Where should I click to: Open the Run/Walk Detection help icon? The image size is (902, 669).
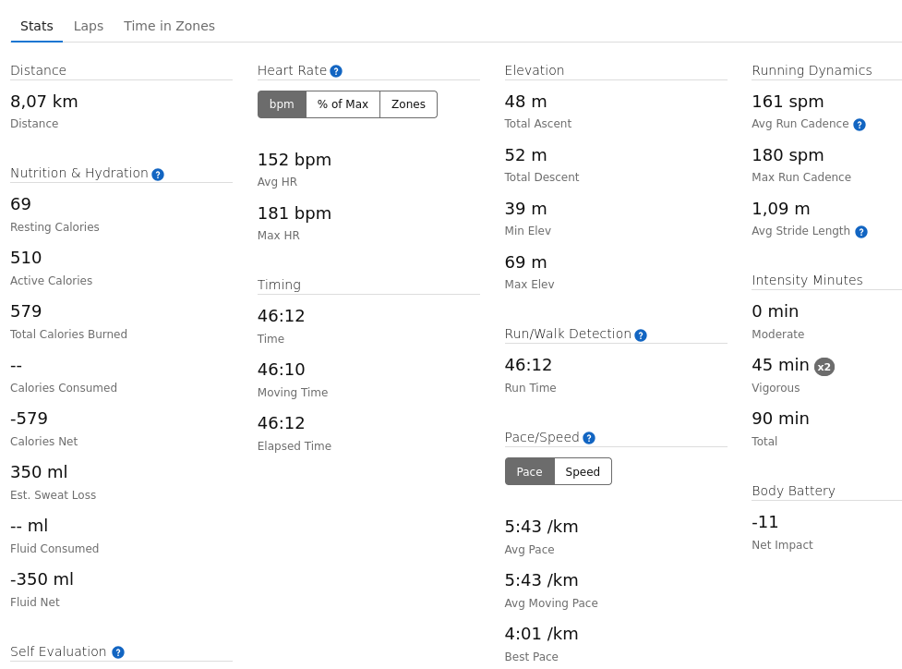(640, 335)
